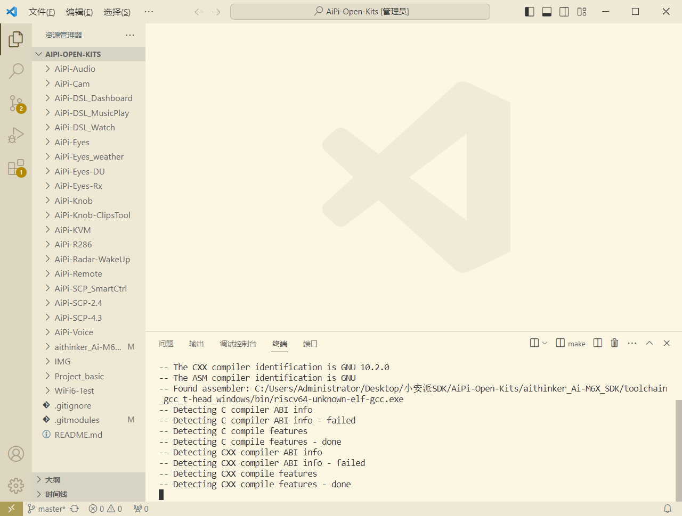Open the Search view icon
This screenshot has width=682, height=516.
click(16, 71)
